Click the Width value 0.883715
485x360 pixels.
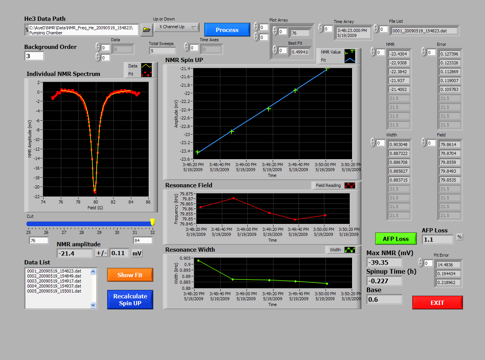click(x=399, y=180)
